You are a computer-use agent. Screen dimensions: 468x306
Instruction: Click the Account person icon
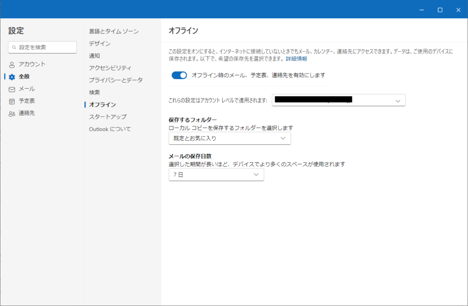(12, 64)
